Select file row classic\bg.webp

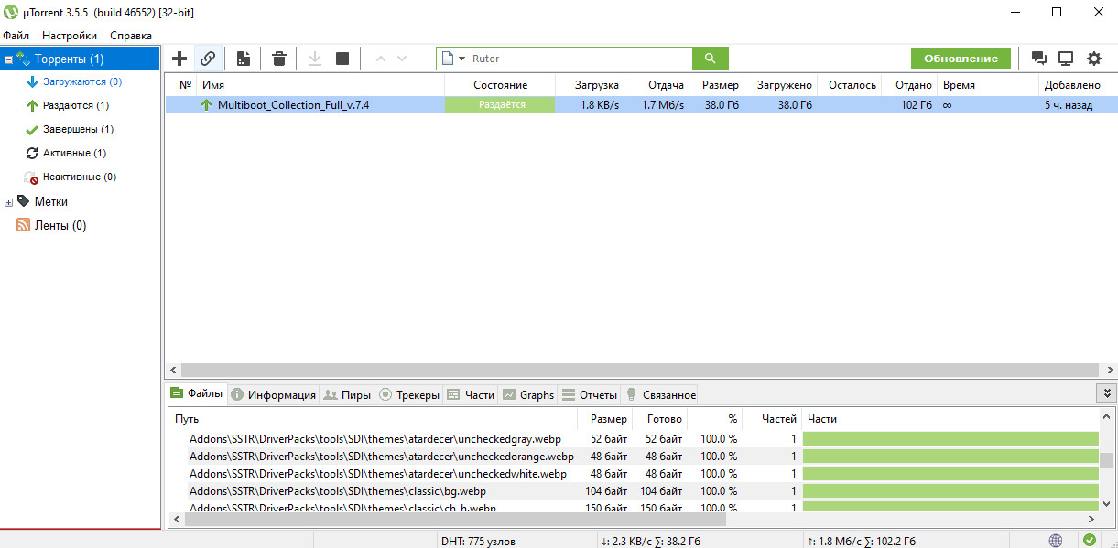coord(634,491)
